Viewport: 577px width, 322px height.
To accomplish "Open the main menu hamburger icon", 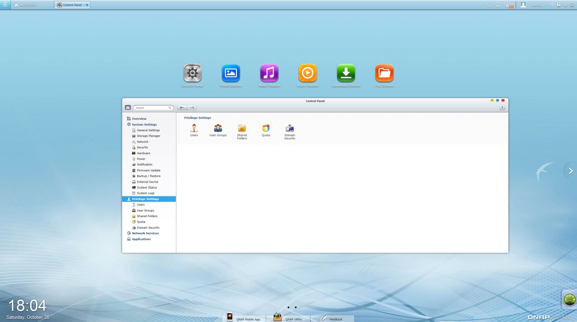I will pyautogui.click(x=5, y=5).
